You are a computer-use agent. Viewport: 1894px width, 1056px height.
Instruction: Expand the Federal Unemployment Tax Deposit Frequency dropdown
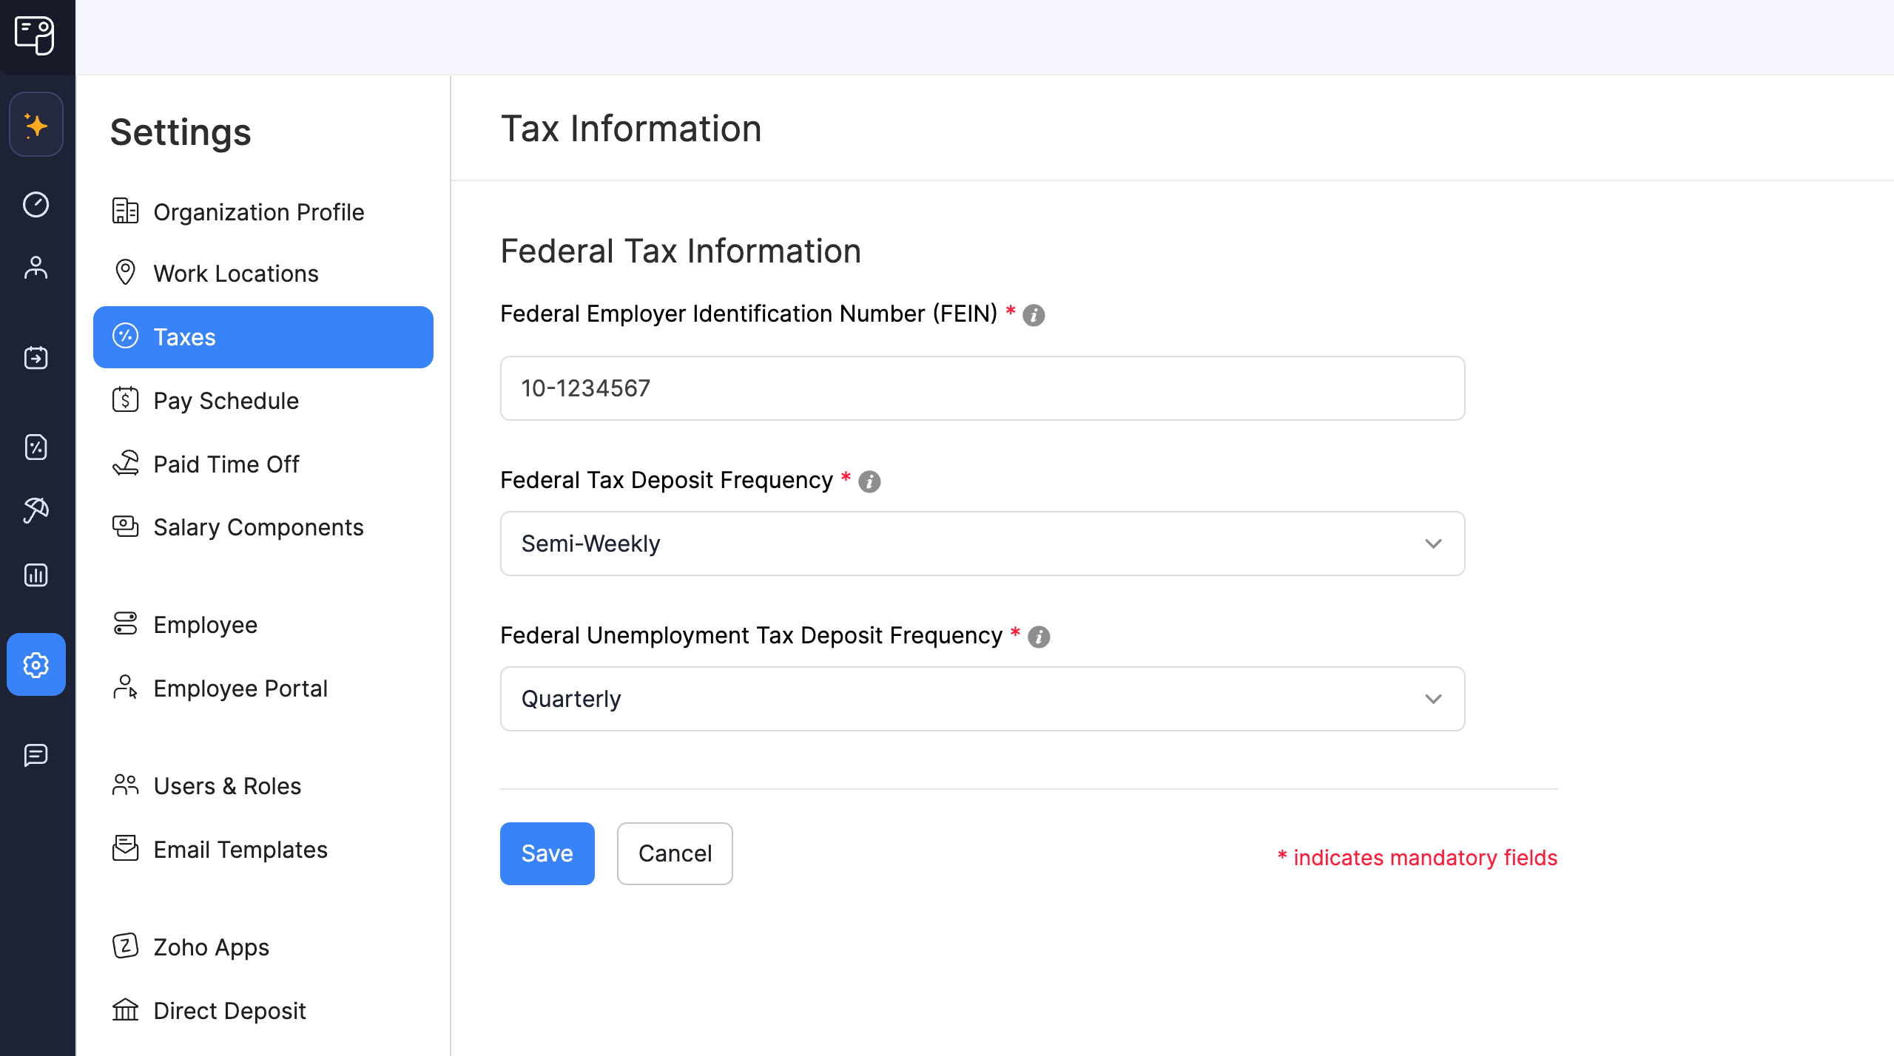pos(981,698)
